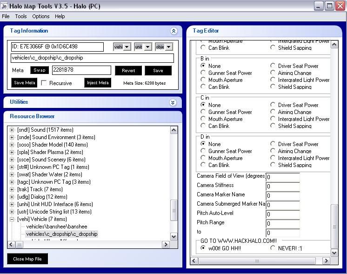347x274 pixels.
Task: Expand the [snd!] Sound tree node
Action: pyautogui.click(x=12, y=130)
